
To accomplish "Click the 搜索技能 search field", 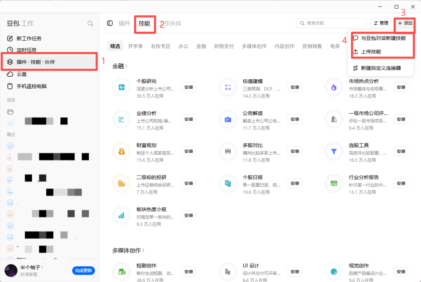I will [x=331, y=23].
